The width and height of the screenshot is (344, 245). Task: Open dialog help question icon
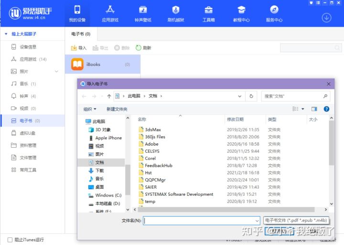tap(326, 109)
